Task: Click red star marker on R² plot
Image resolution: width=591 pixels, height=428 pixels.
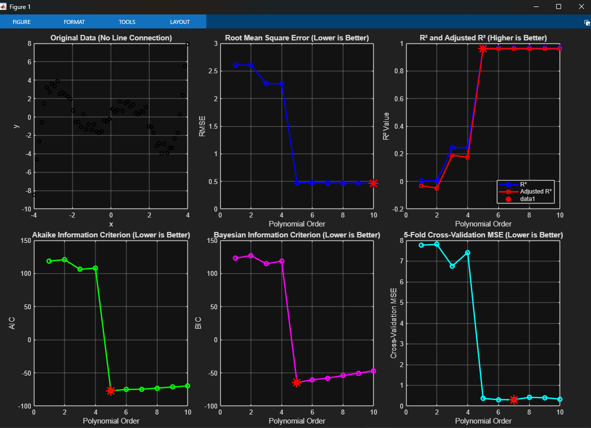Action: 483,48
